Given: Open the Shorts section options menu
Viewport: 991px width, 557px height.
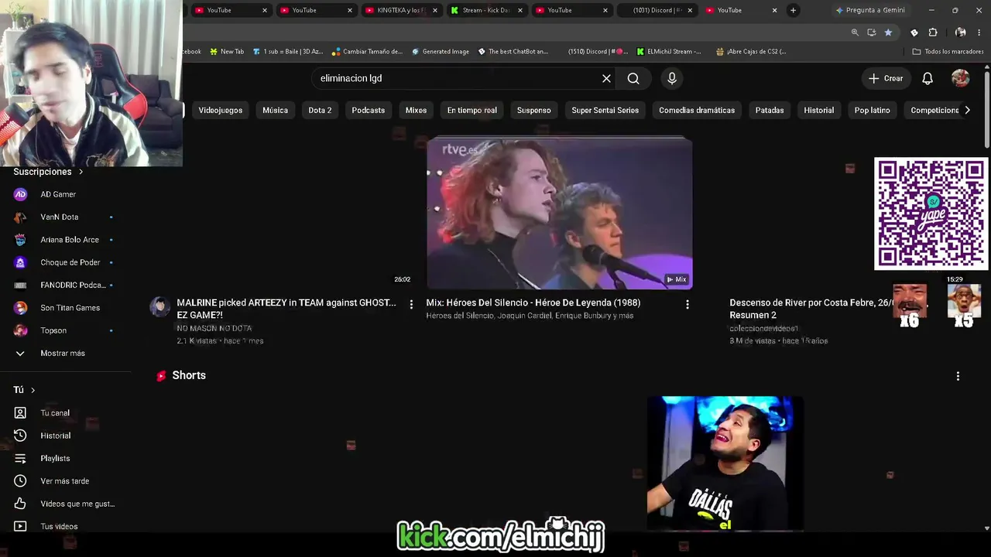Looking at the screenshot, I should [x=958, y=376].
